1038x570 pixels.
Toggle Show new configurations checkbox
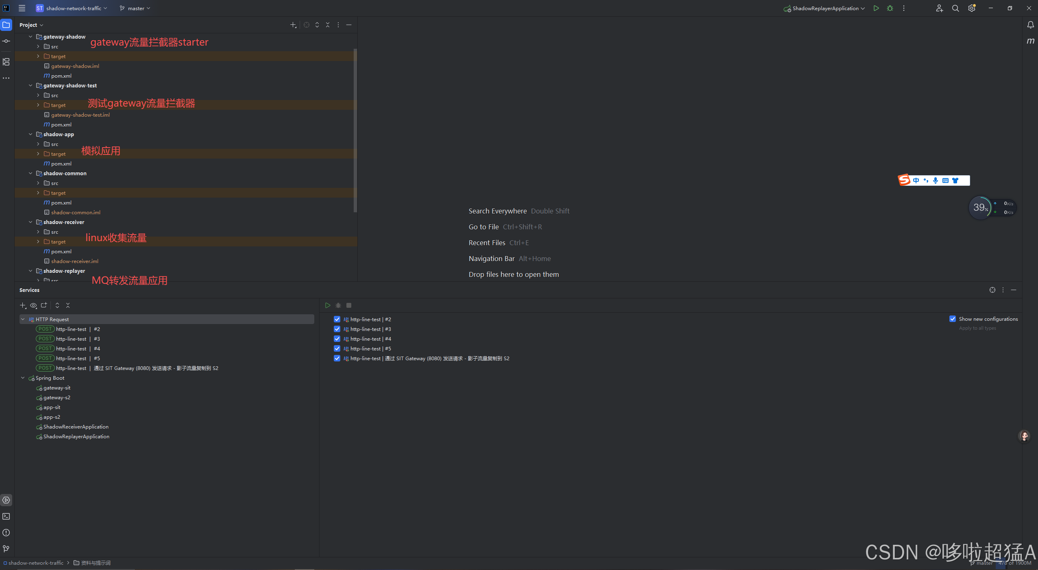(x=953, y=319)
